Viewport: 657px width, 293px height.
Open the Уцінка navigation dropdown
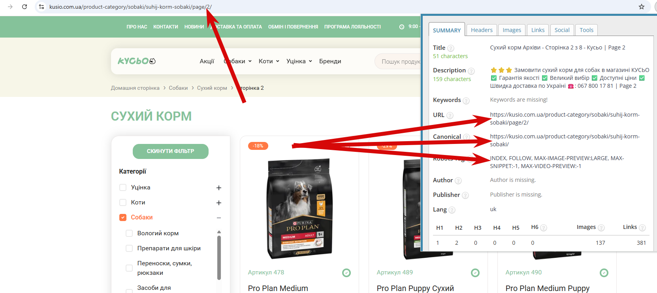tap(299, 61)
